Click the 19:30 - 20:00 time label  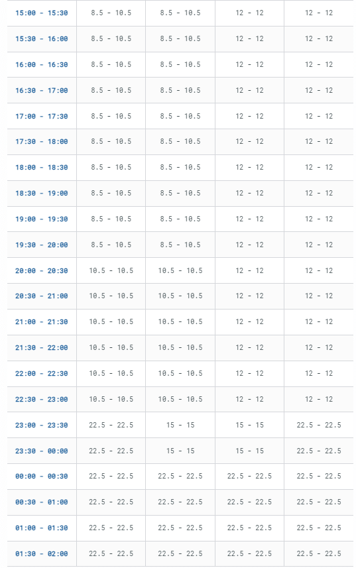42,245
